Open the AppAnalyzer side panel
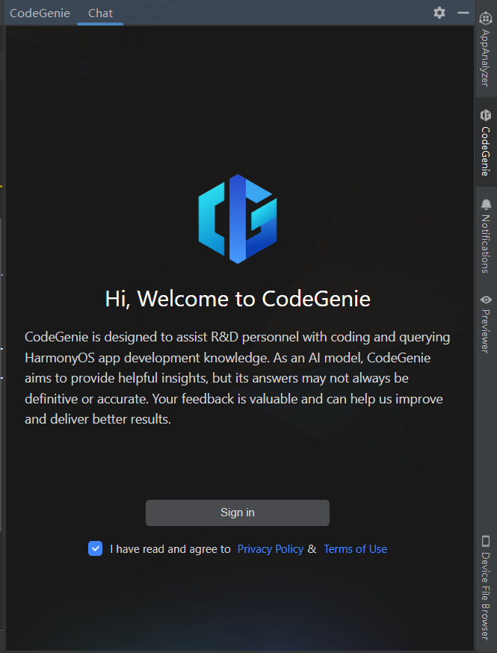This screenshot has width=497, height=653. [485, 49]
